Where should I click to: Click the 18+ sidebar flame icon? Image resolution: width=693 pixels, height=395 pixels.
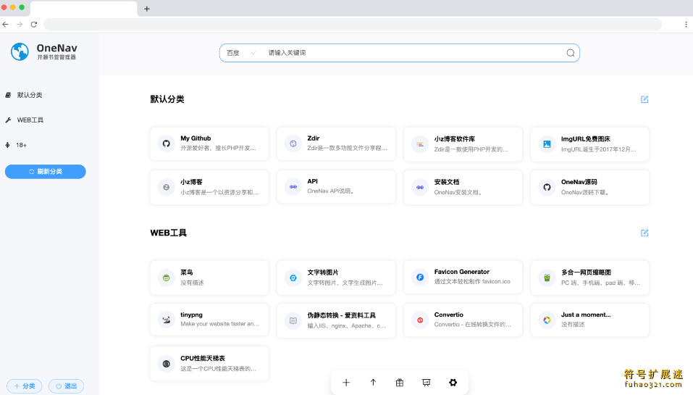pos(7,145)
